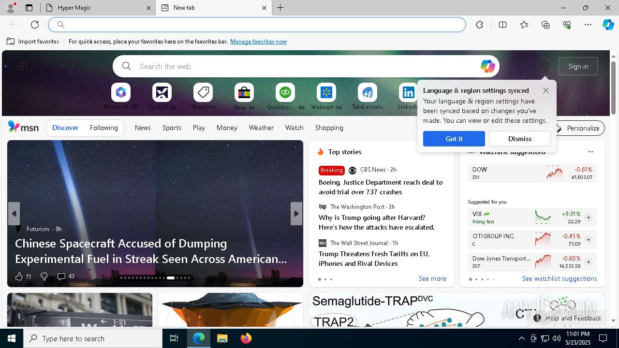
Task: Open Quickbooks quick link tile
Action: pyautogui.click(x=285, y=97)
